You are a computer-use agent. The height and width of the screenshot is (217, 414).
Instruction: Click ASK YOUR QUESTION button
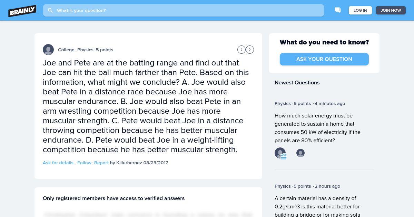[324, 59]
